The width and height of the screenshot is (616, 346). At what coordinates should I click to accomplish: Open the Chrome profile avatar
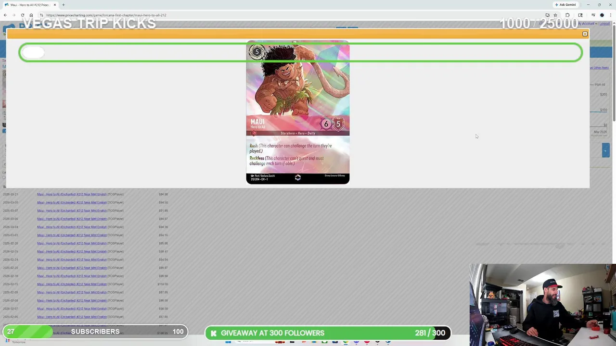click(602, 15)
